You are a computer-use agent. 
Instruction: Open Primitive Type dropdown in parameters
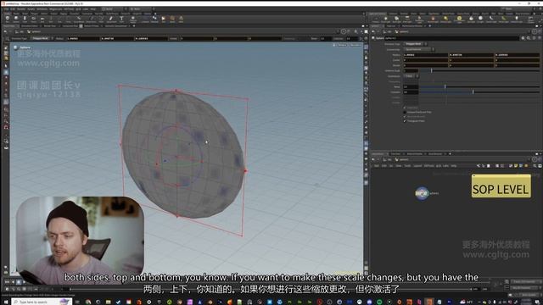click(x=416, y=44)
